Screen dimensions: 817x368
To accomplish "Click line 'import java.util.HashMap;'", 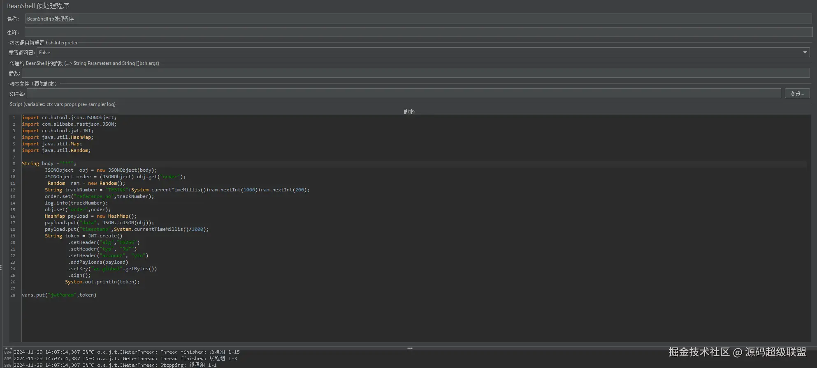I will tap(58, 137).
